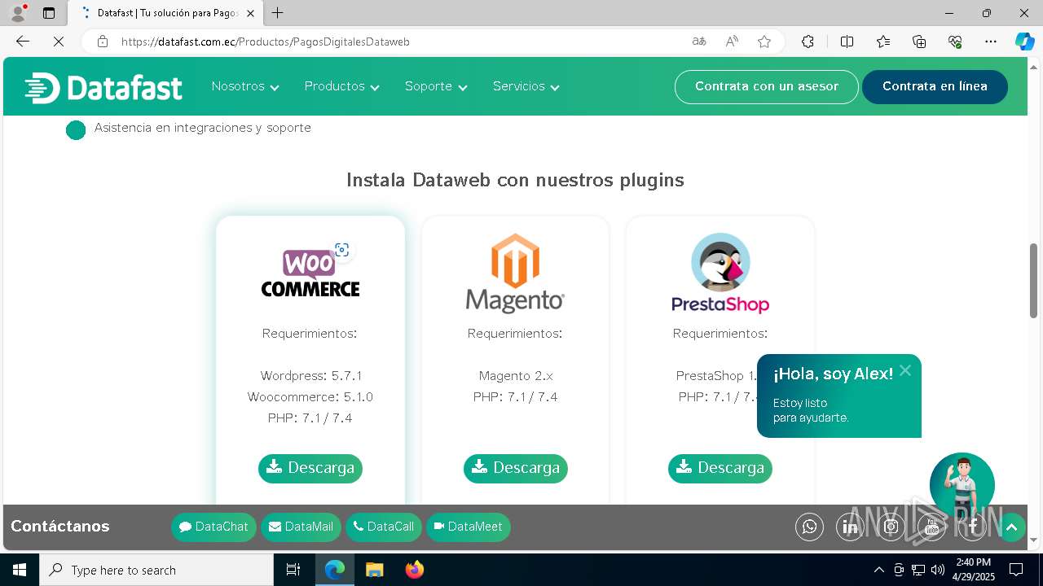Open Collections icon
The height and width of the screenshot is (586, 1043).
tap(919, 42)
